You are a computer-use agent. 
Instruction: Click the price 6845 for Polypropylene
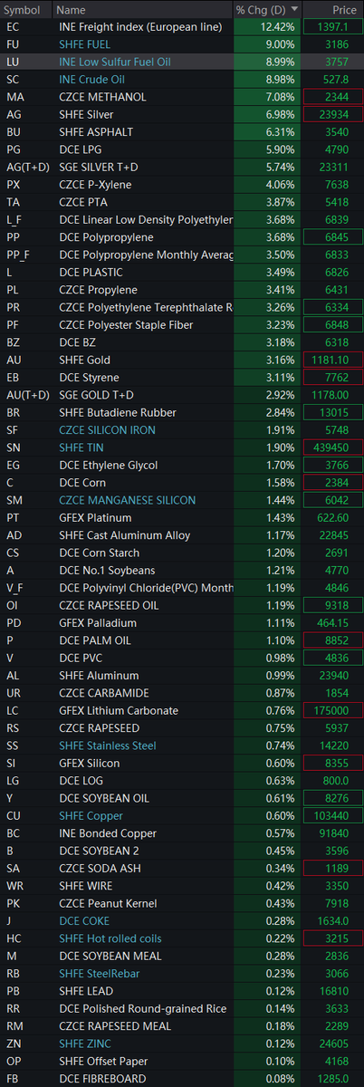click(334, 237)
